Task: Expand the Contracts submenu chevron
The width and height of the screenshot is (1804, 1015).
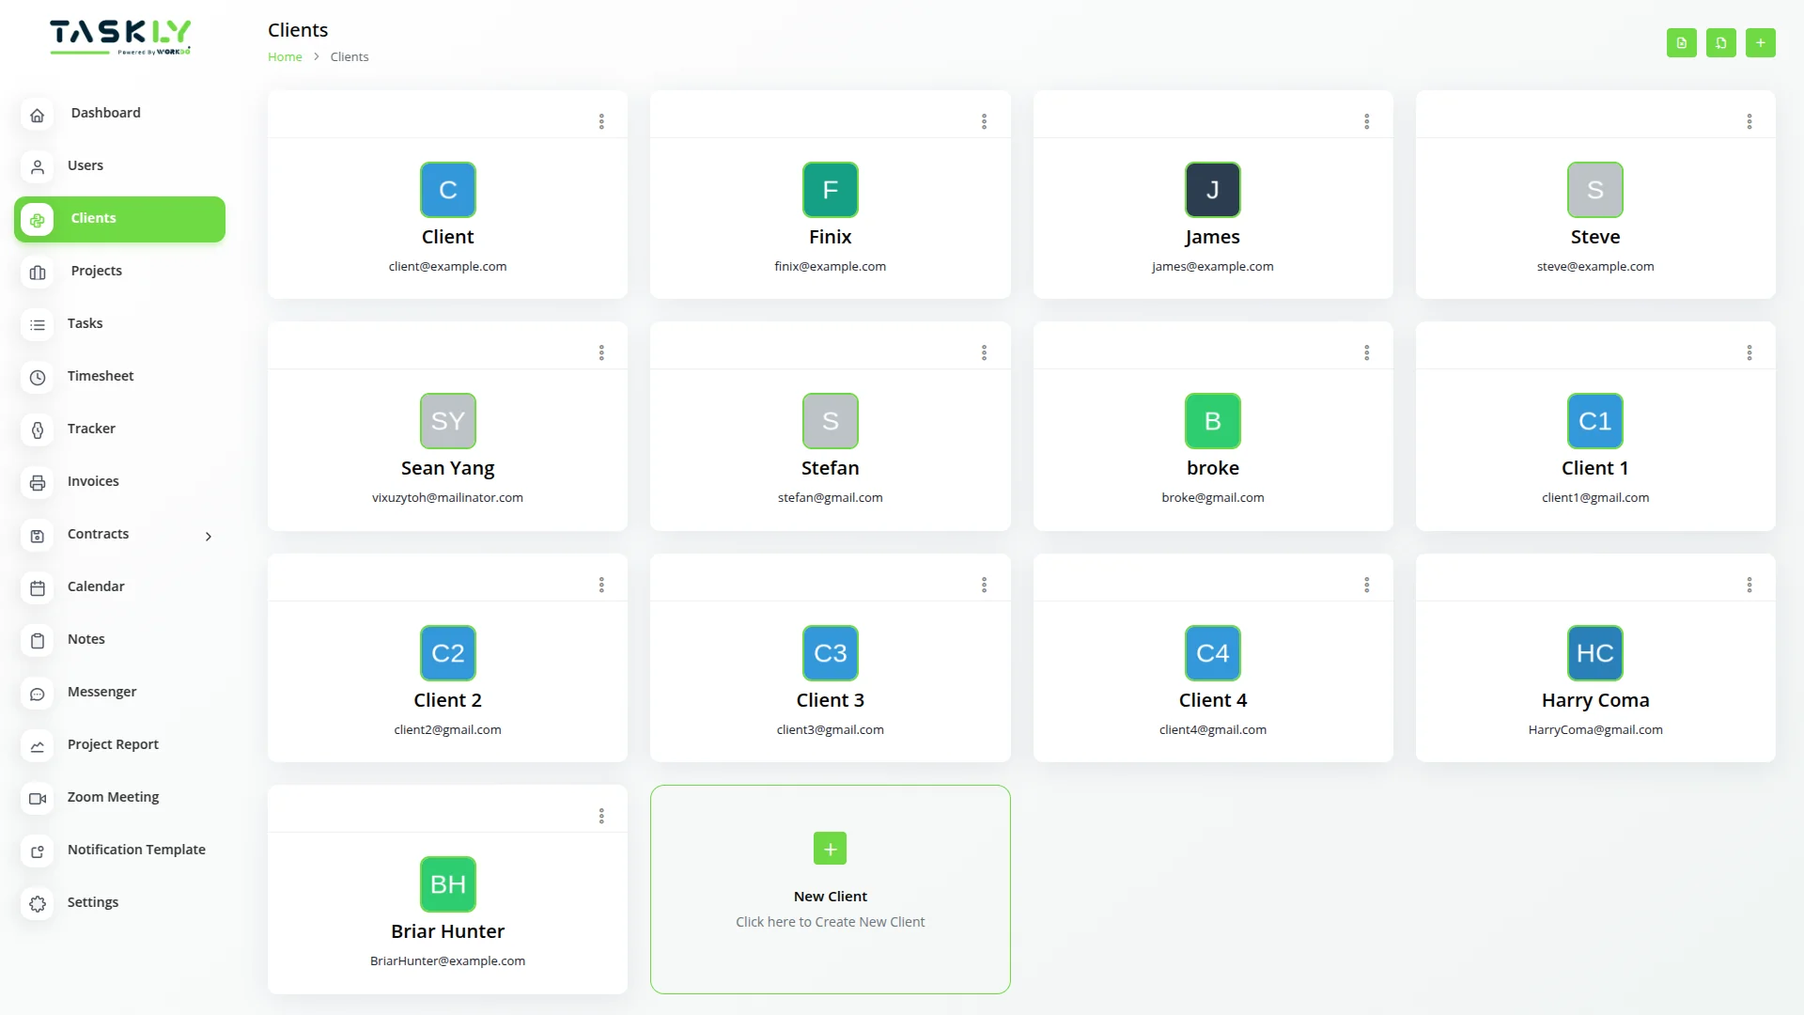Action: [x=209, y=537]
